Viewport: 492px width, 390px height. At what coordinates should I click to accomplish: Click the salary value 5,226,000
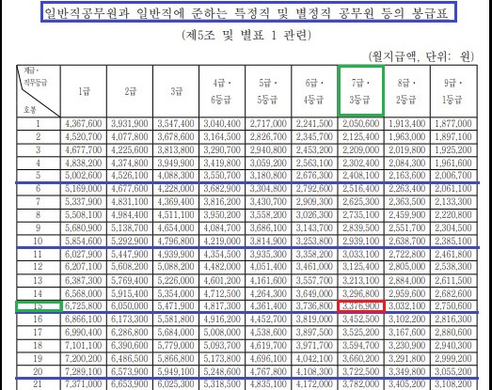click(176, 281)
